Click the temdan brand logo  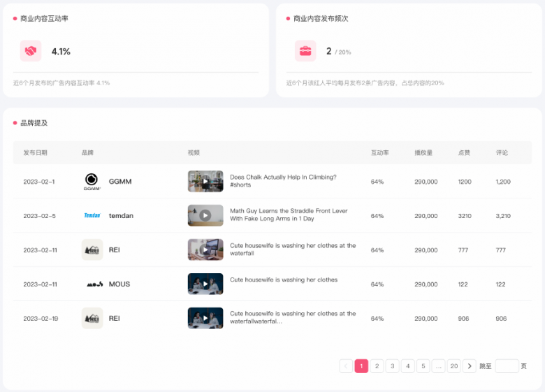coord(92,216)
